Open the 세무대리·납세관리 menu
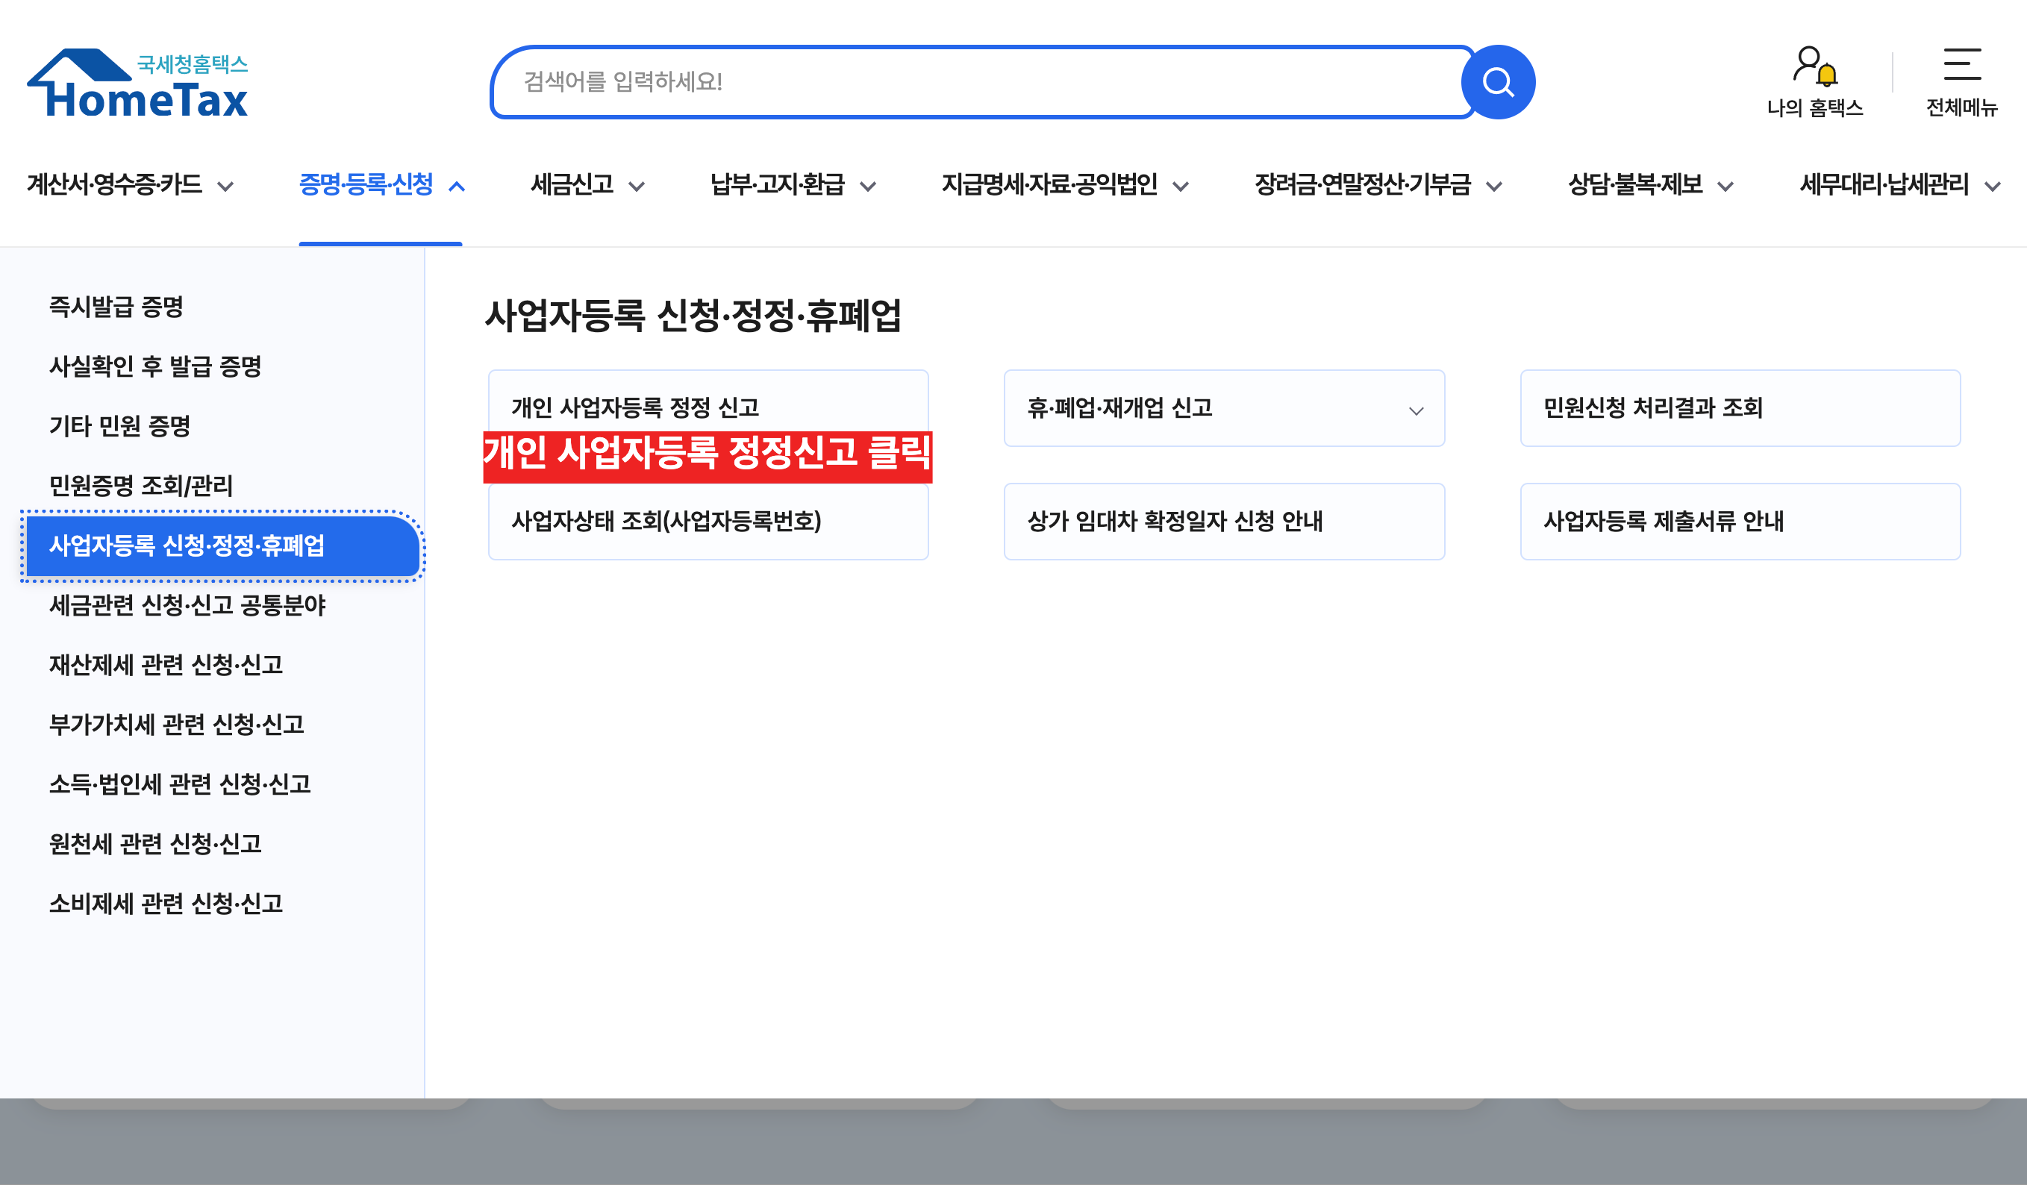 click(1884, 185)
